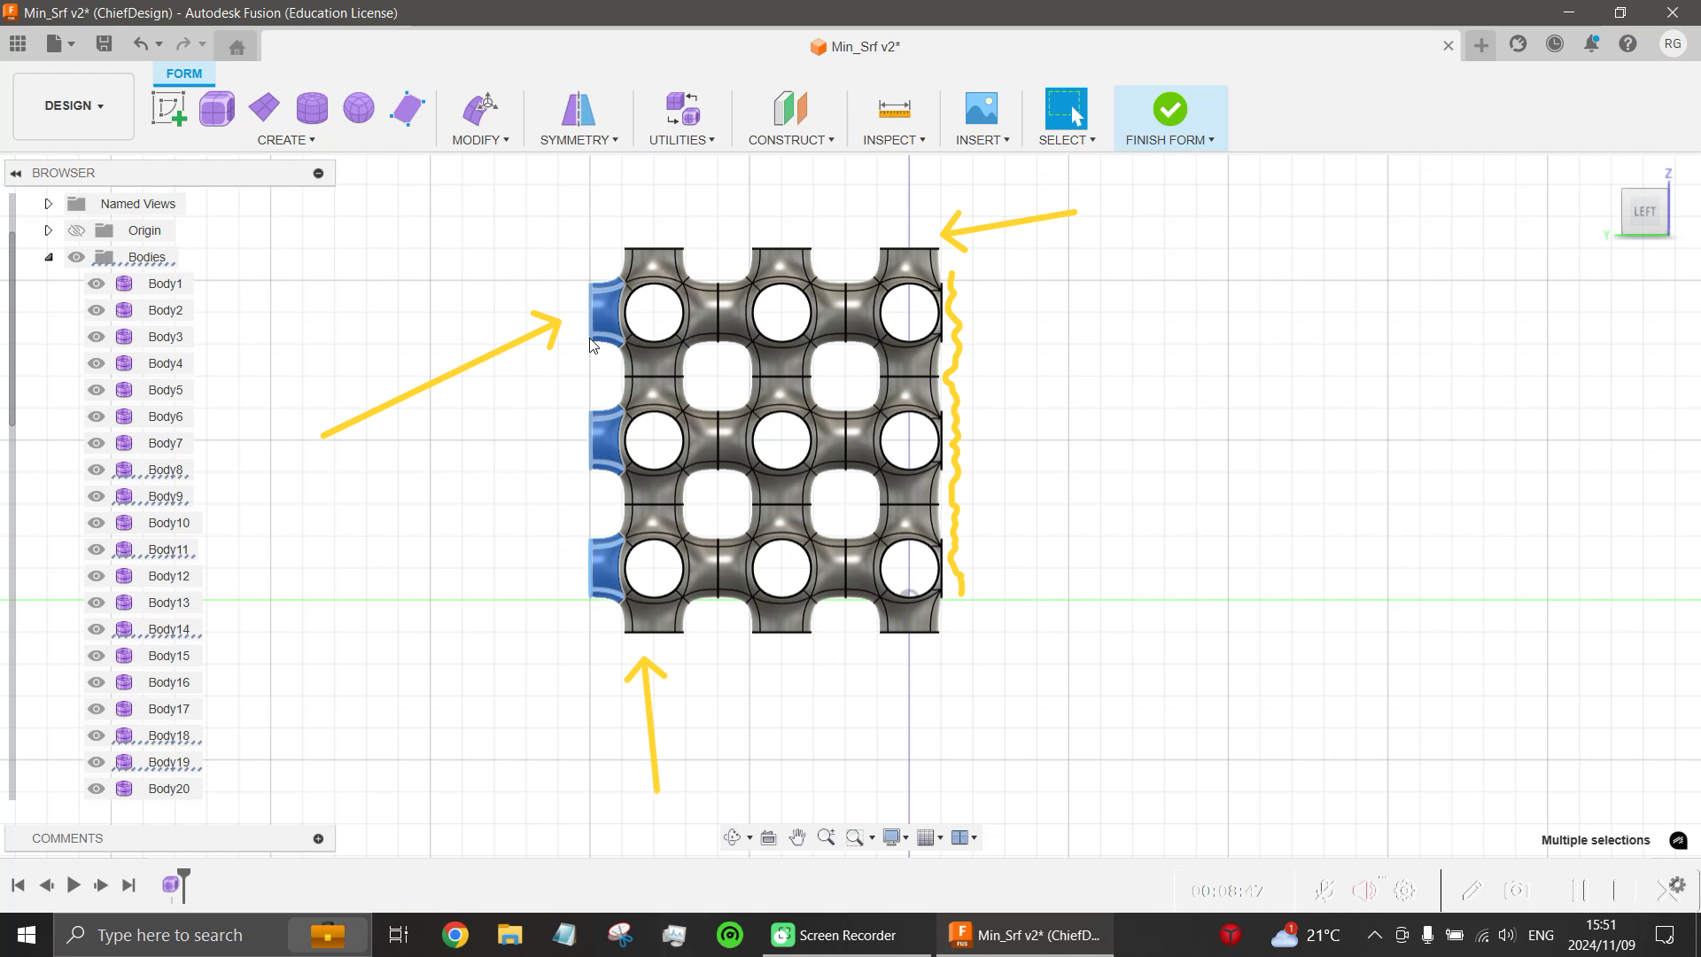The height and width of the screenshot is (957, 1701).
Task: Open the DESIGN workspace dropdown
Action: 73,105
